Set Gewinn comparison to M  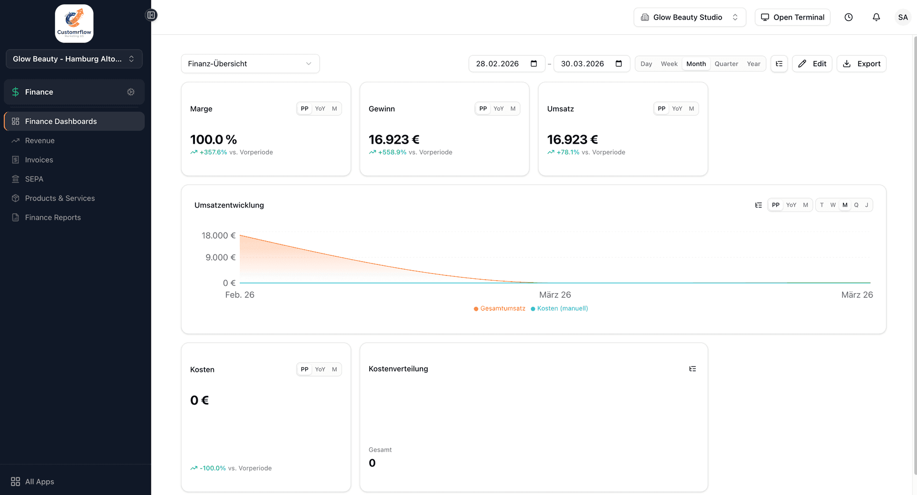pyautogui.click(x=513, y=109)
